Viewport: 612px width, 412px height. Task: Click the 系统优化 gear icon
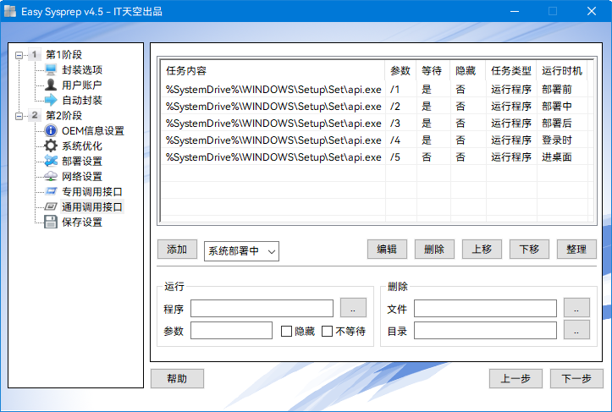[51, 146]
